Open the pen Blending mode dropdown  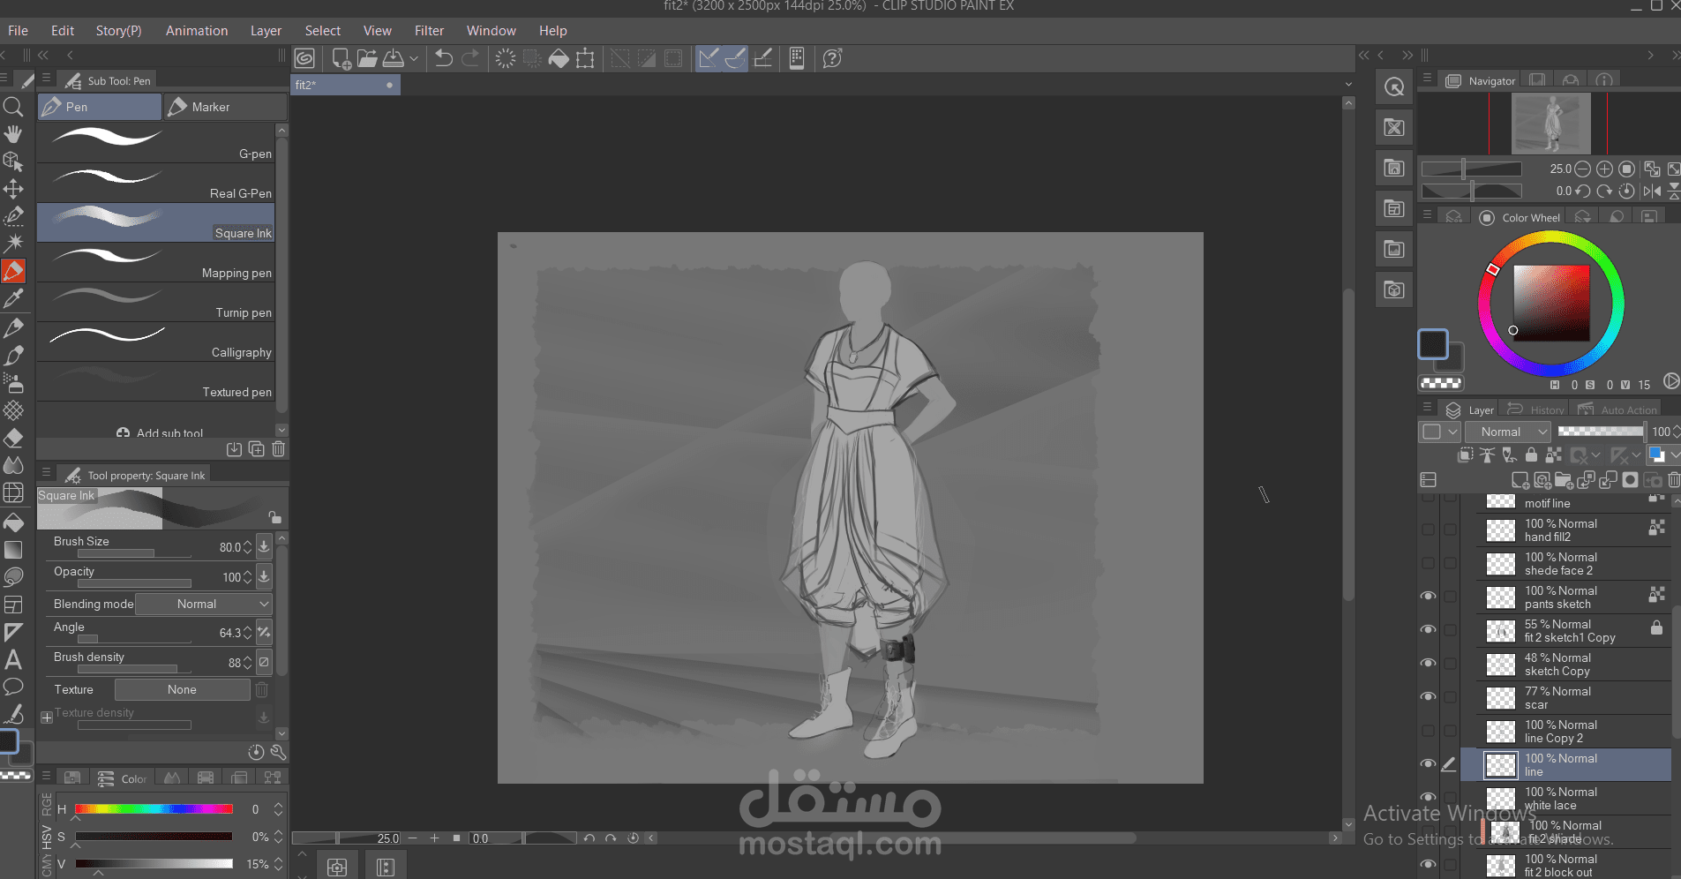[x=204, y=604]
